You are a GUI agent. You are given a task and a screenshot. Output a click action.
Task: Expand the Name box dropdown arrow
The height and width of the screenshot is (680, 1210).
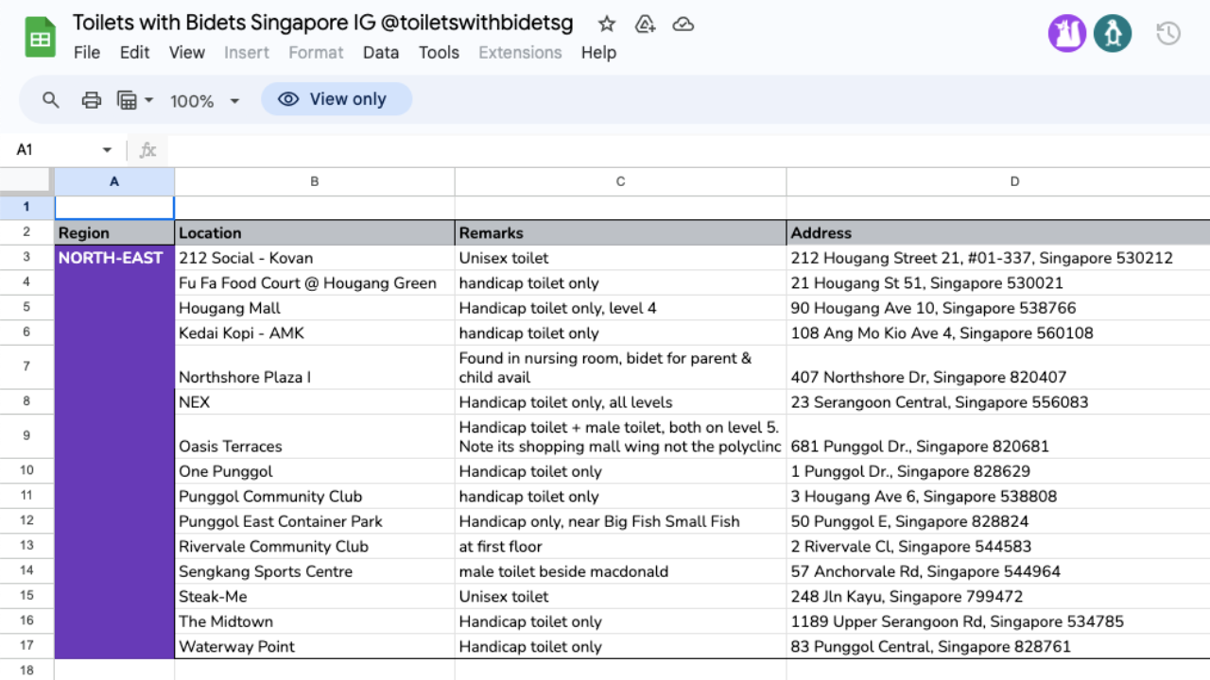point(107,150)
